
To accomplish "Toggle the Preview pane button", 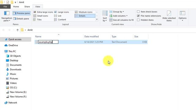I will [21, 13].
